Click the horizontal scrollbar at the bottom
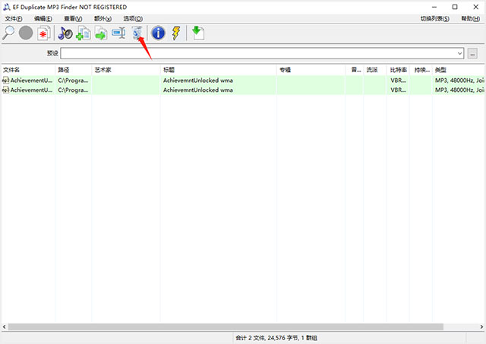Viewport: 486px width, 344px height. tap(228, 327)
